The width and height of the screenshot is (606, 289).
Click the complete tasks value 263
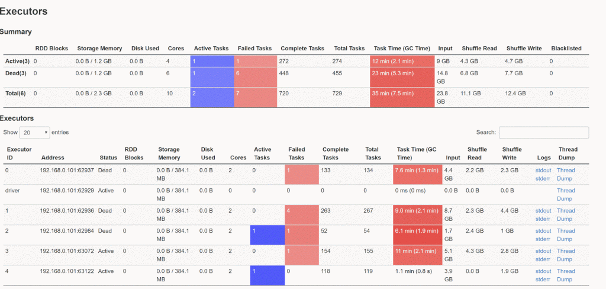tap(327, 210)
